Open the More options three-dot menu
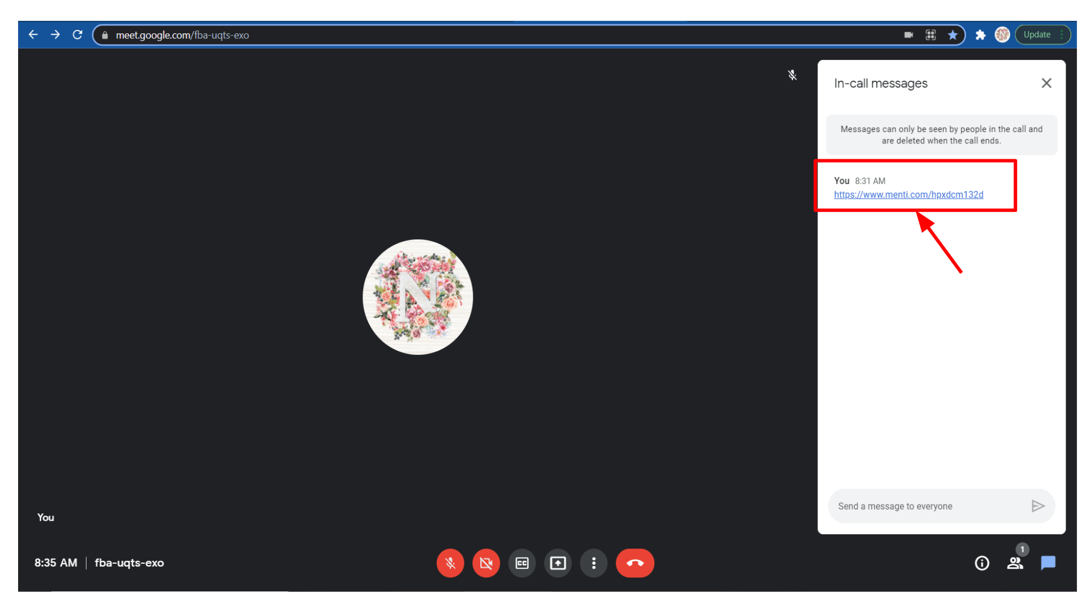Viewport: 1086px width, 610px height. coord(594,563)
